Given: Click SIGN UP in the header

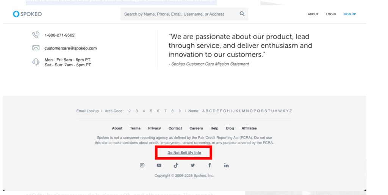Looking at the screenshot, I should pos(349,14).
